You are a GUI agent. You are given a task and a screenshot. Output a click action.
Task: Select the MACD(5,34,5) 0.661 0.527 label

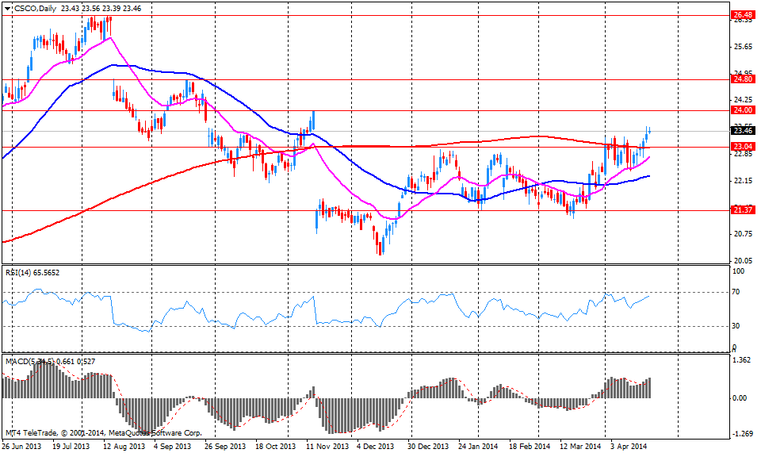51,362
